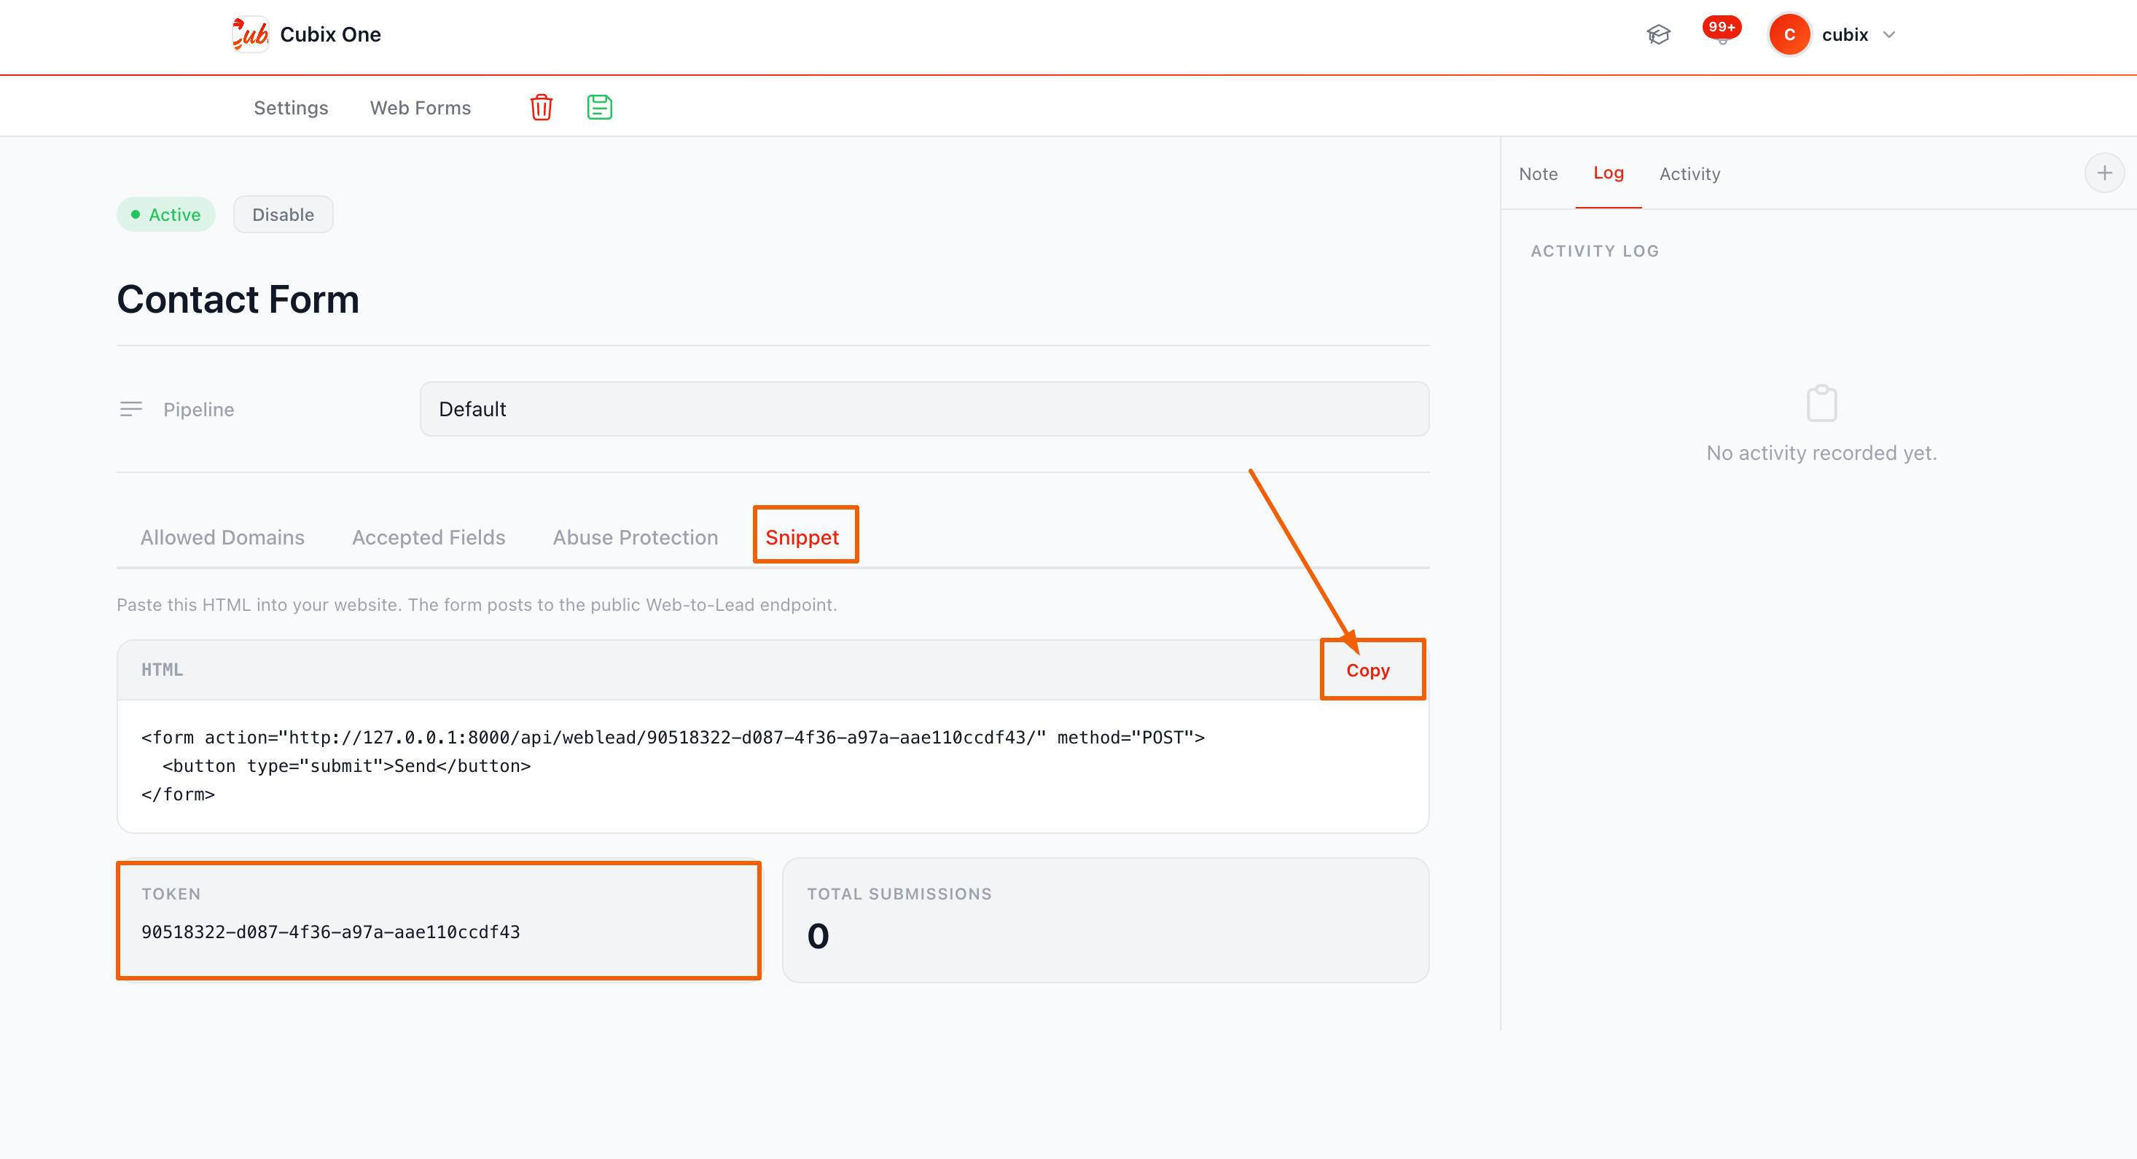Click the Active status badge
The width and height of the screenshot is (2137, 1159).
pos(166,214)
